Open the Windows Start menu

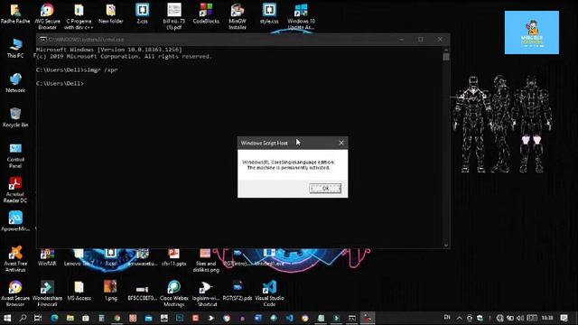click(x=6, y=318)
